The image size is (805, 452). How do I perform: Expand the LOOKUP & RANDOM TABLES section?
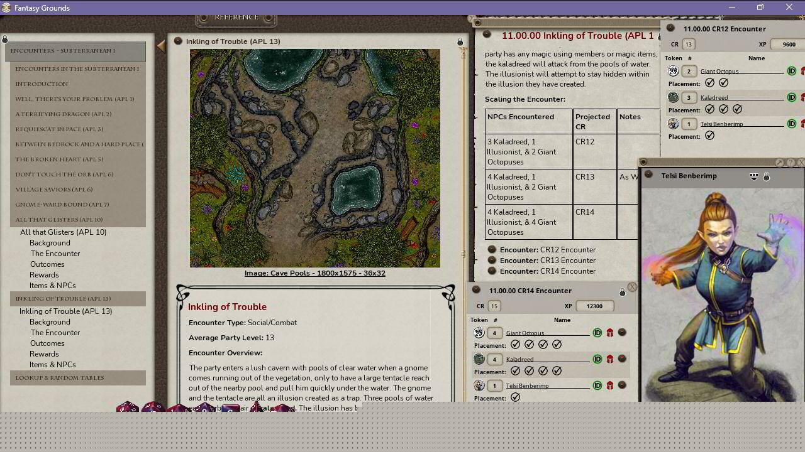click(78, 377)
